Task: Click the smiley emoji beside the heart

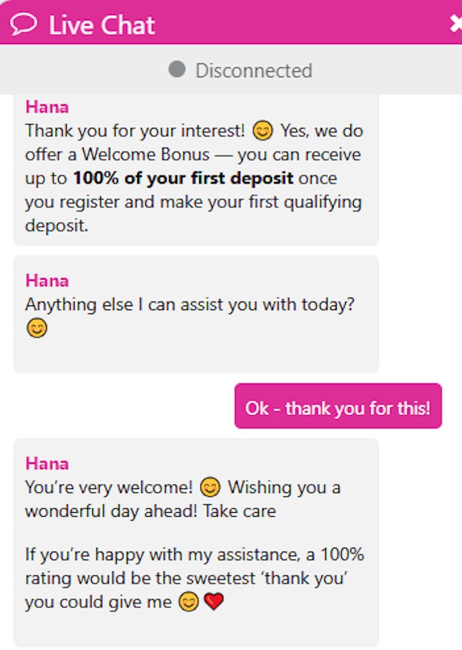Action: pyautogui.click(x=189, y=602)
